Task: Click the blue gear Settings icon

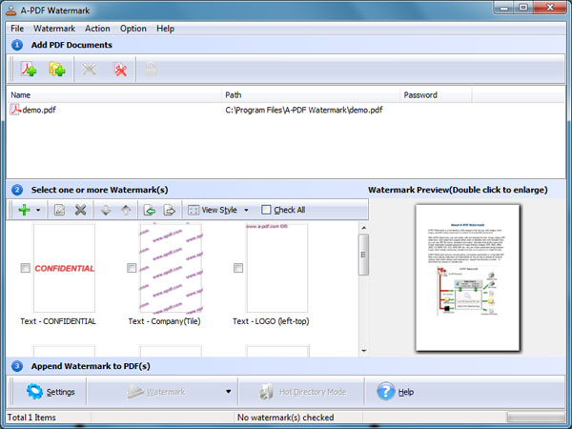Action: [x=34, y=392]
